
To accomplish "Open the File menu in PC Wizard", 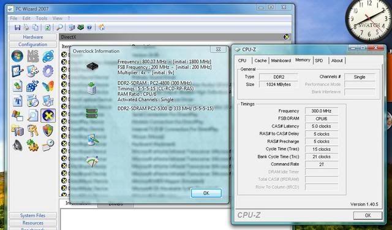I will point(13,18).
